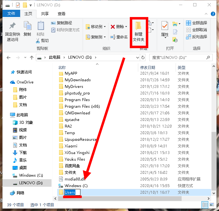The width and height of the screenshot is (219, 211).
Task: Select Videos (视频) in the sidebar
Action: click(x=20, y=130)
